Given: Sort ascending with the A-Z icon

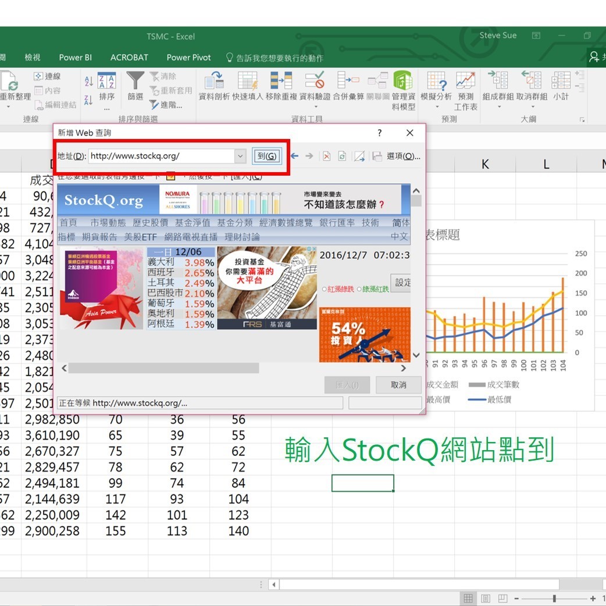Looking at the screenshot, I should [x=88, y=81].
